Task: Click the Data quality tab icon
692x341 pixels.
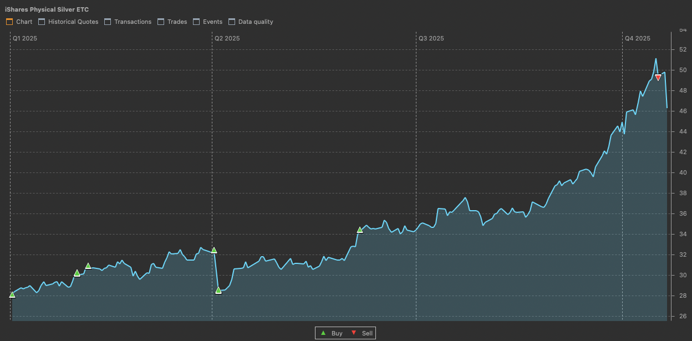Action: (231, 22)
